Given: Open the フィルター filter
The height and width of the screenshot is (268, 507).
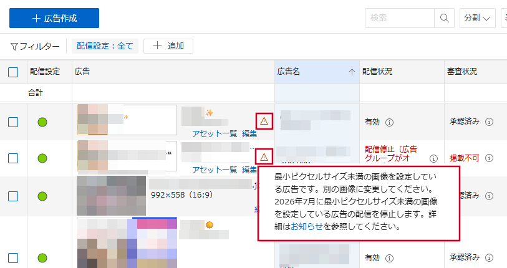Looking at the screenshot, I should [x=35, y=46].
